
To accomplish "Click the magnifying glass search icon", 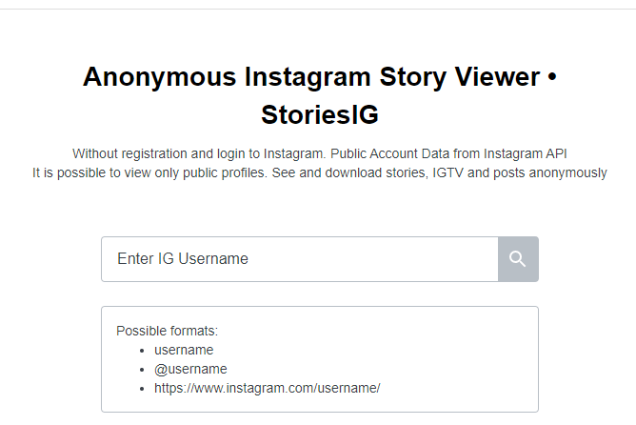I will click(x=518, y=259).
